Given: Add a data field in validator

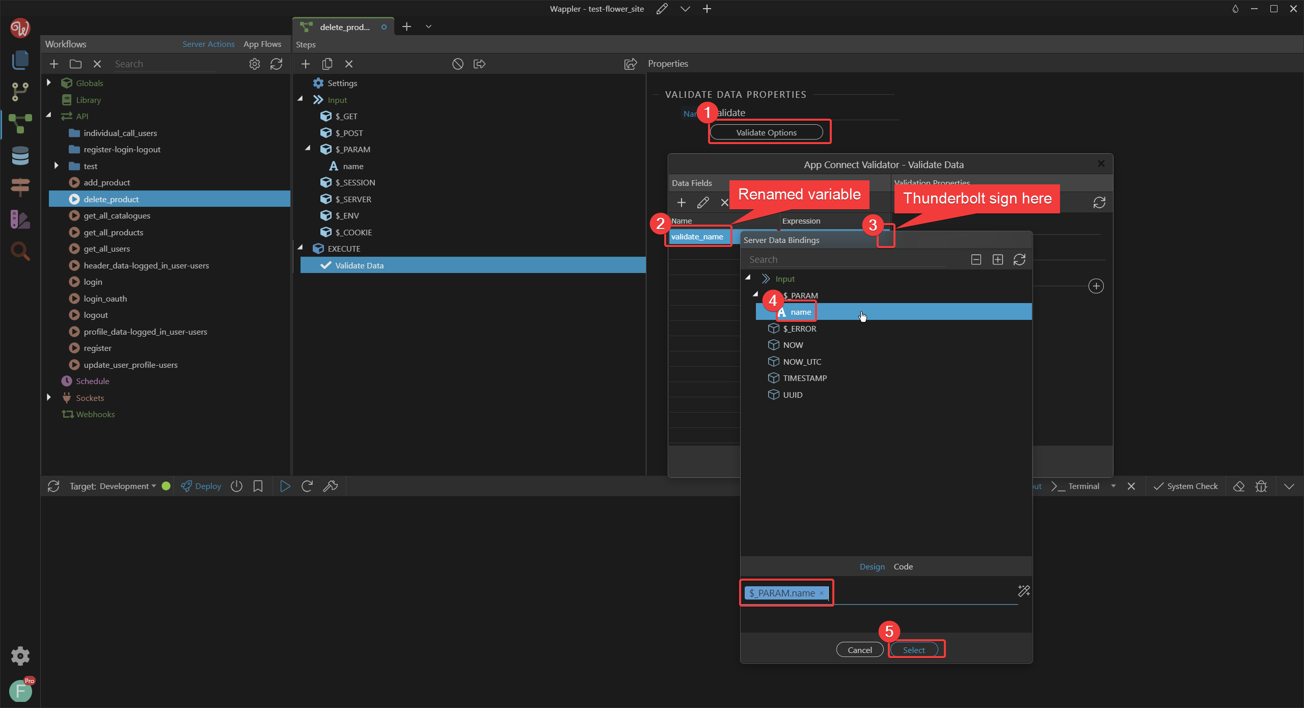Looking at the screenshot, I should pos(682,202).
